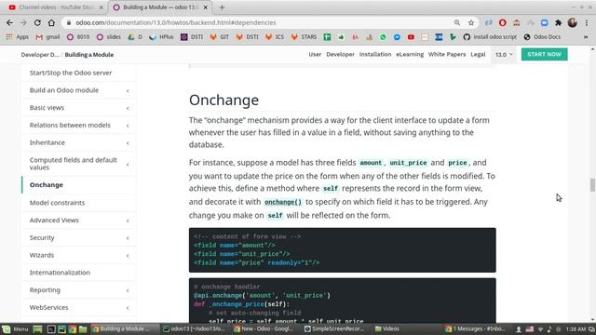This screenshot has height=335, width=596.
Task: Open the taskbar Menu button
Action: click(x=15, y=328)
